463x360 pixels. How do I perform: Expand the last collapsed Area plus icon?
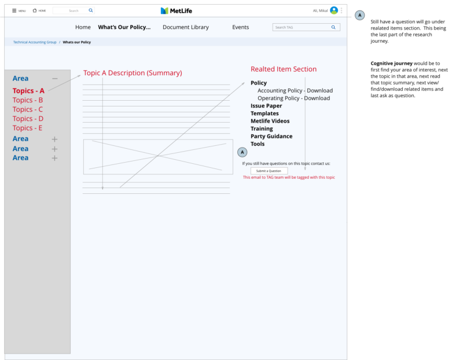[x=54, y=158]
